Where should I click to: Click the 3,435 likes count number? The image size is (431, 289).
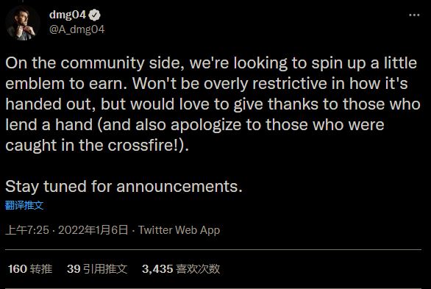click(157, 269)
